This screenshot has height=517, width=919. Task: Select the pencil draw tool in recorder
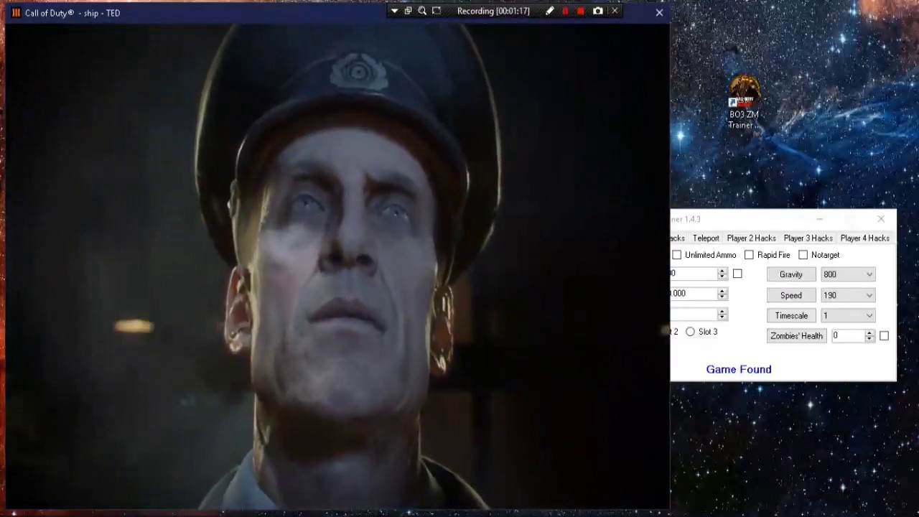(549, 11)
